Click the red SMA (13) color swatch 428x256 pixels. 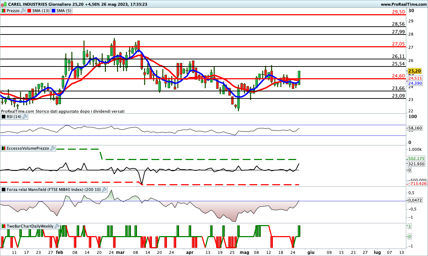click(29, 11)
